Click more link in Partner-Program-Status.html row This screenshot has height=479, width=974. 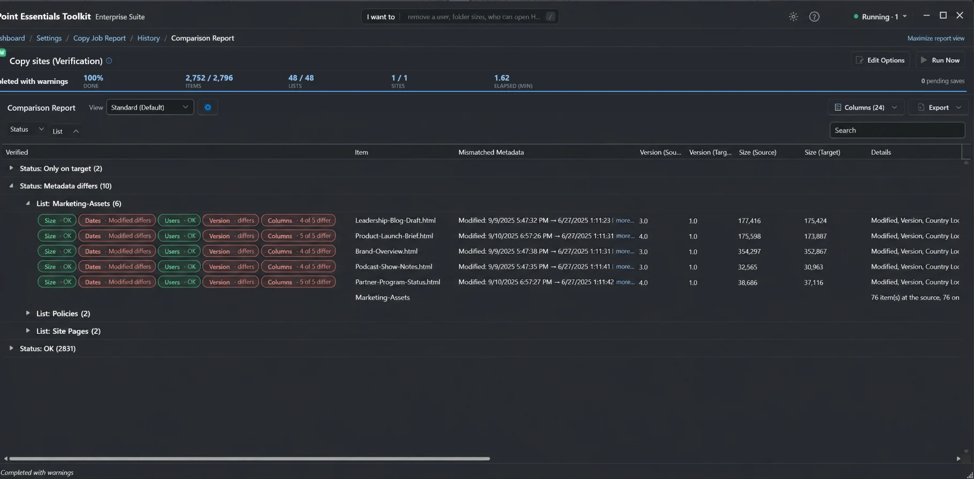[x=625, y=282]
